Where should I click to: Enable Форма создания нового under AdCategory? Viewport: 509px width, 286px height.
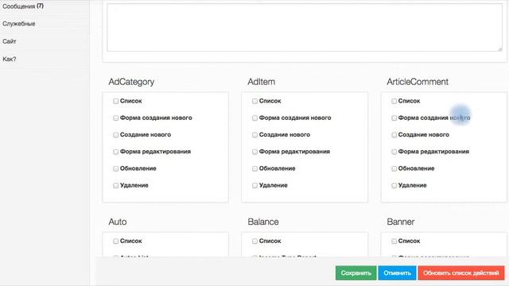[x=115, y=118]
